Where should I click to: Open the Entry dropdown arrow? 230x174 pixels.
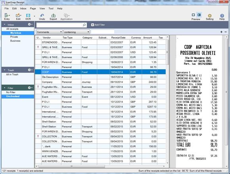(10, 15)
